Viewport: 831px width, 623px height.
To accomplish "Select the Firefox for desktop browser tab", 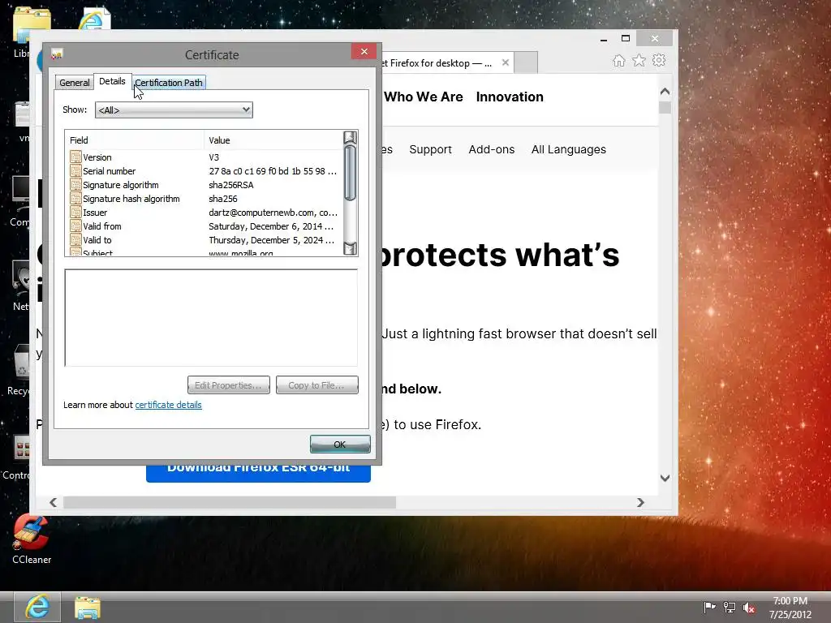I will click(x=437, y=63).
